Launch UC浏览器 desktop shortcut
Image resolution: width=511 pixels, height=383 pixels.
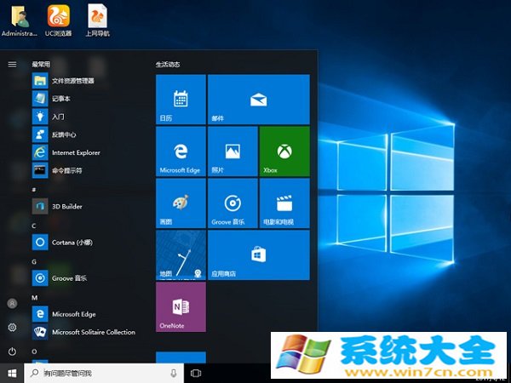58,20
